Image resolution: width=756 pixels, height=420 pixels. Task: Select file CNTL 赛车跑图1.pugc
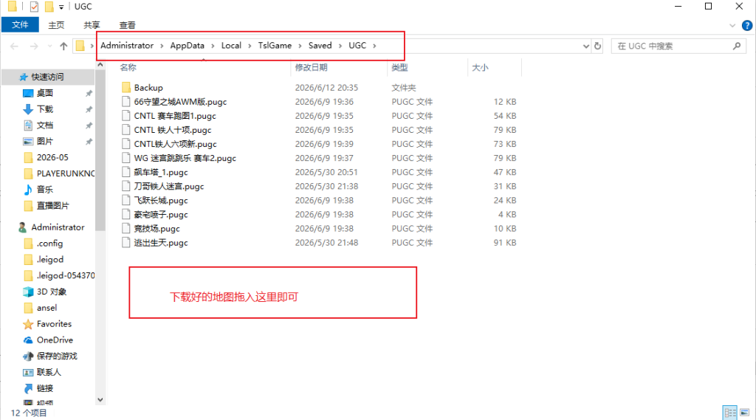point(175,116)
